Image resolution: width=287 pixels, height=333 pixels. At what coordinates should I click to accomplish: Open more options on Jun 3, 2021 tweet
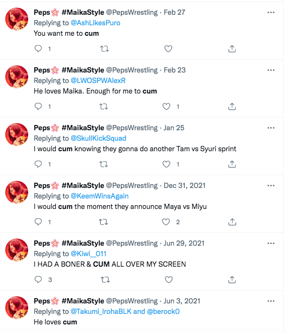coord(271,301)
